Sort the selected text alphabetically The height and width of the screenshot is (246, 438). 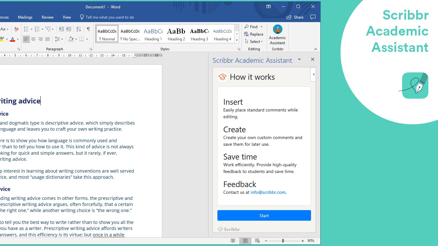[x=79, y=29]
